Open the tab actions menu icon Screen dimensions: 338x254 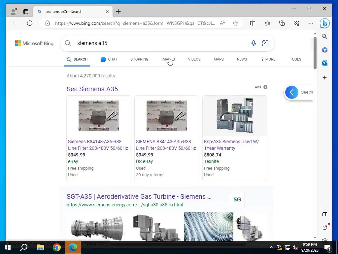click(26, 12)
